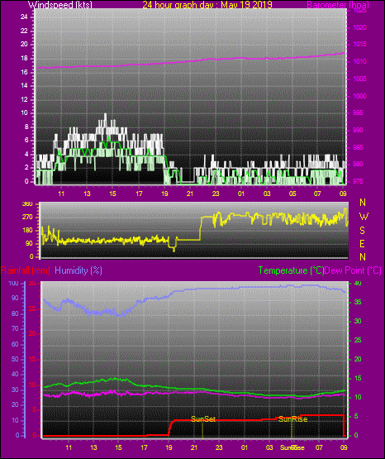Viewport: 385px width, 459px height.
Task: Click the Windspeed (kts) axis title
Action: (x=60, y=4)
